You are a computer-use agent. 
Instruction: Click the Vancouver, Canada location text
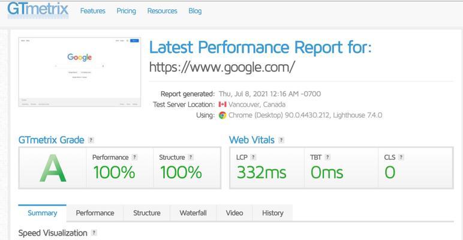(257, 104)
